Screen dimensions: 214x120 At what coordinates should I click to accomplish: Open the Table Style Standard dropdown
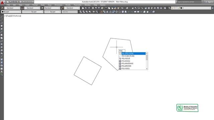(52, 8)
